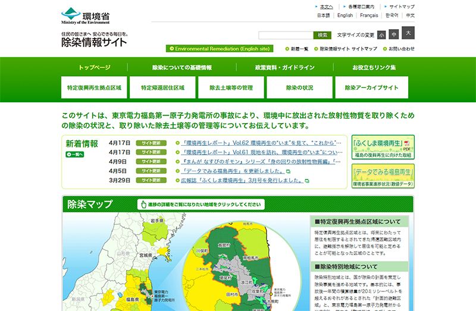The image size is (476, 311).
Task: Select 川俣町 area on zoomed map
Action: pyautogui.click(x=202, y=251)
